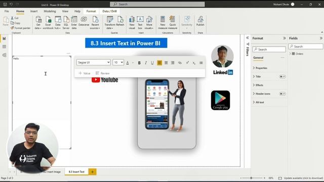324x182 pixels.
Task: Open the Data hub button
Action: [58, 22]
